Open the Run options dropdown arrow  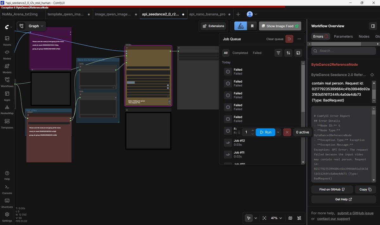tap(278, 132)
